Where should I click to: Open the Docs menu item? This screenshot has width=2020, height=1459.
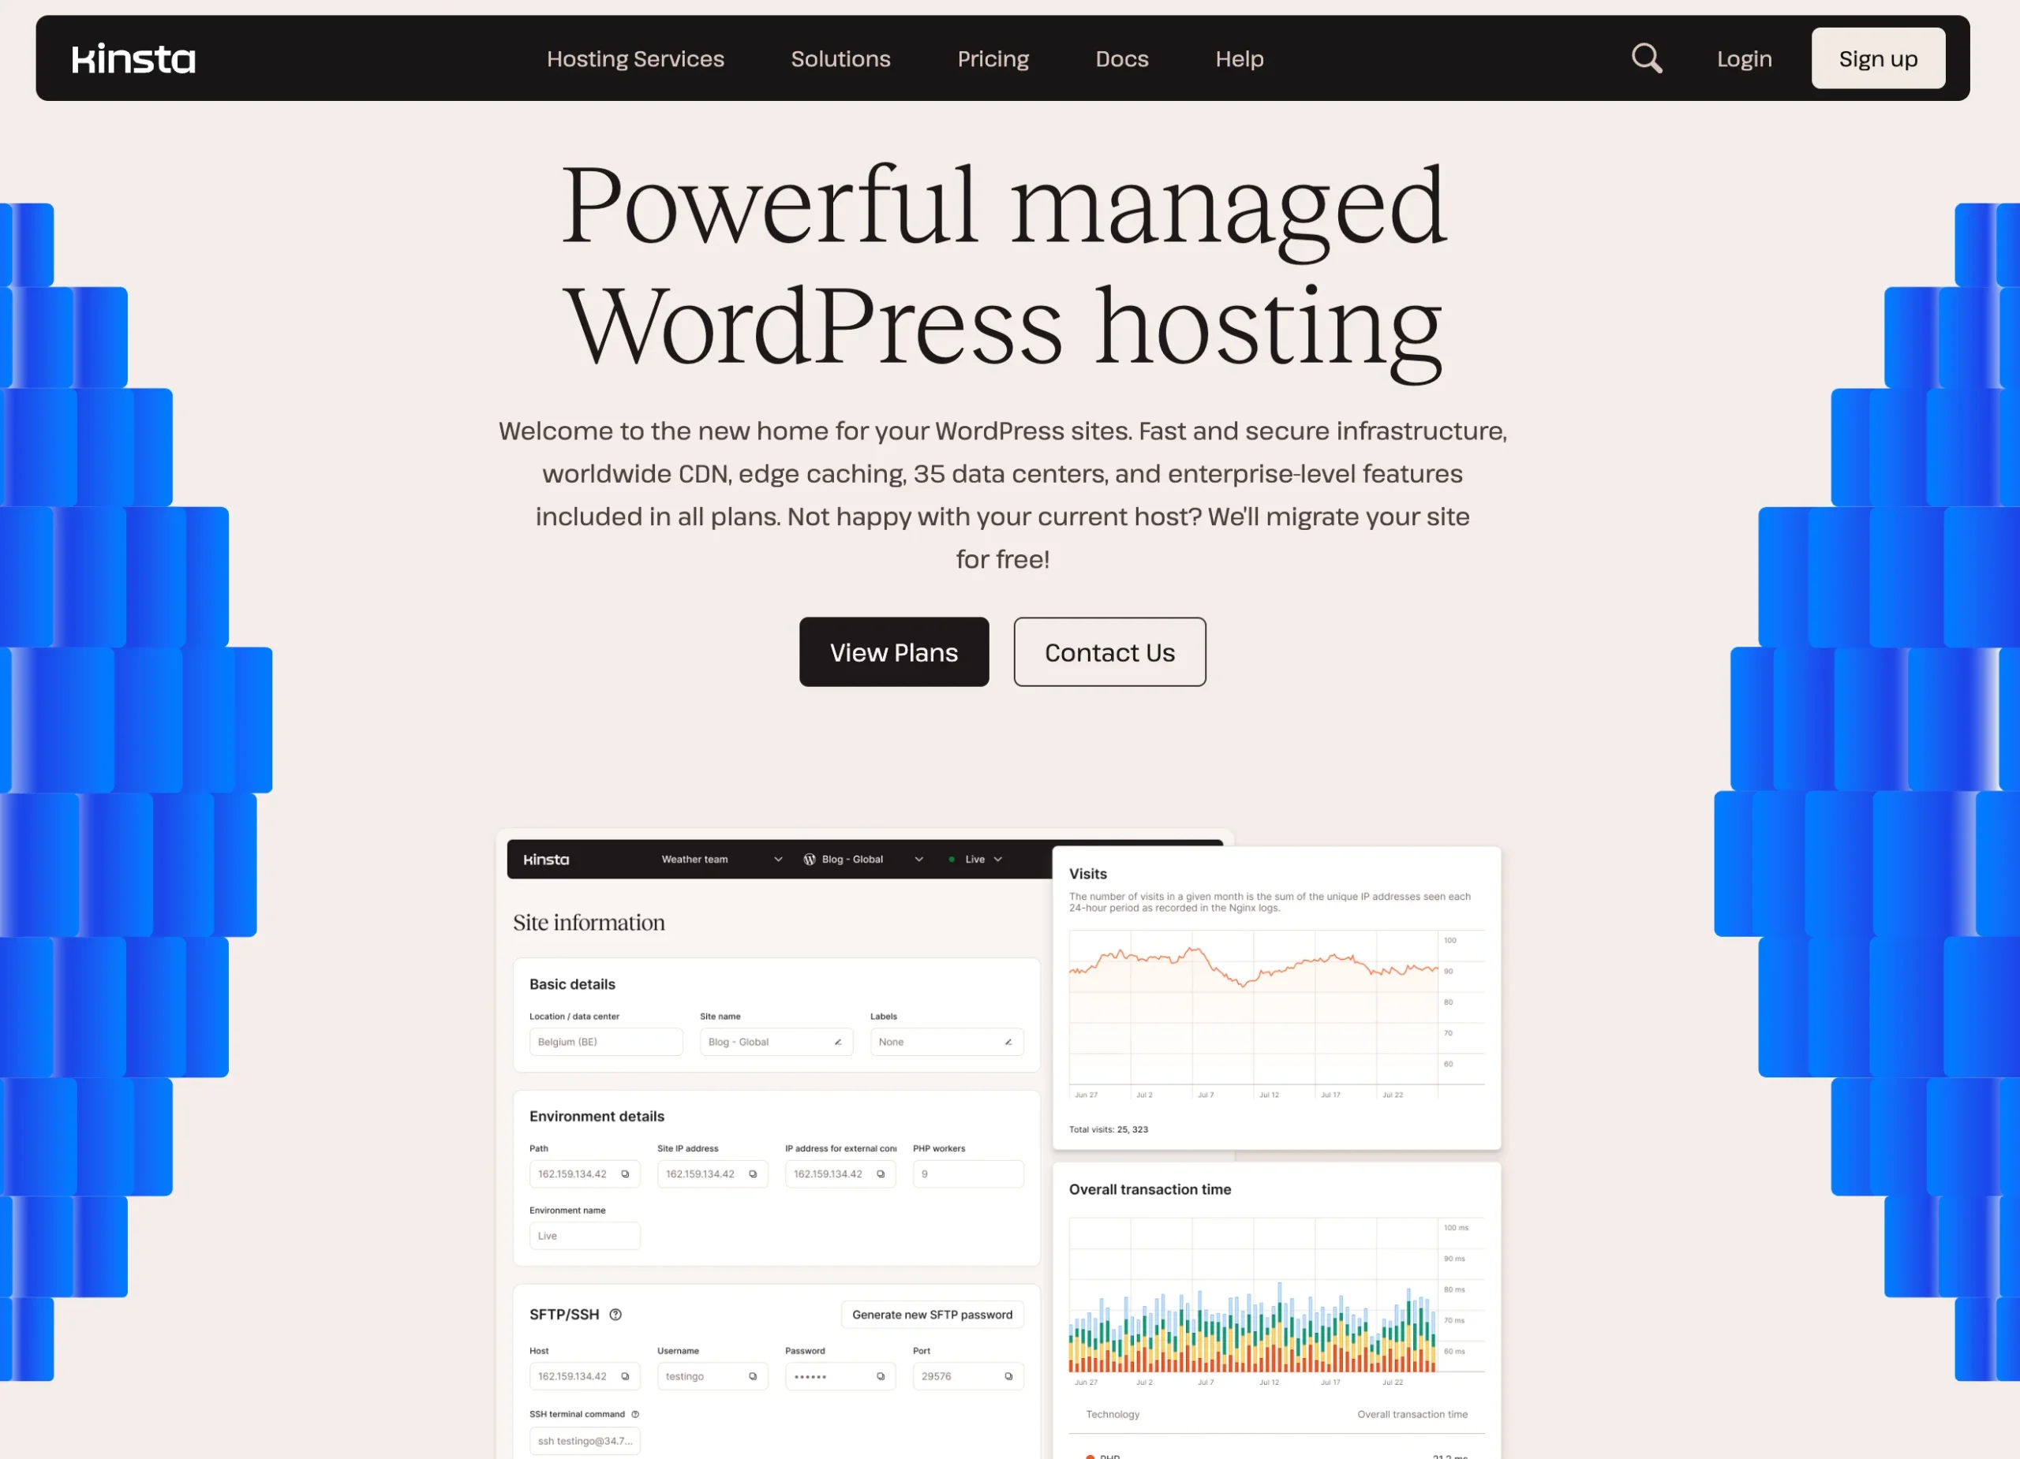1122,58
